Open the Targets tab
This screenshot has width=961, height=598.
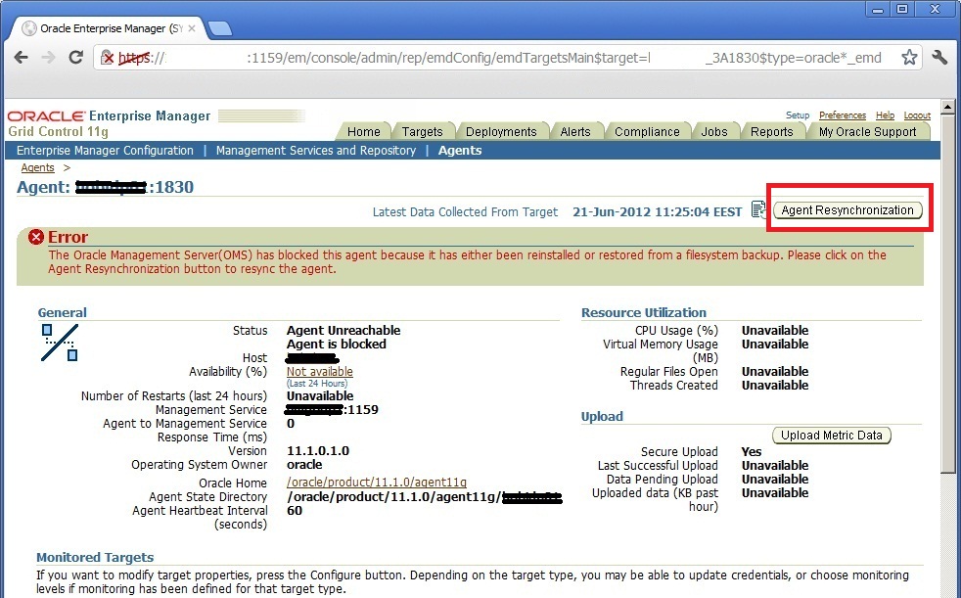[x=423, y=132]
